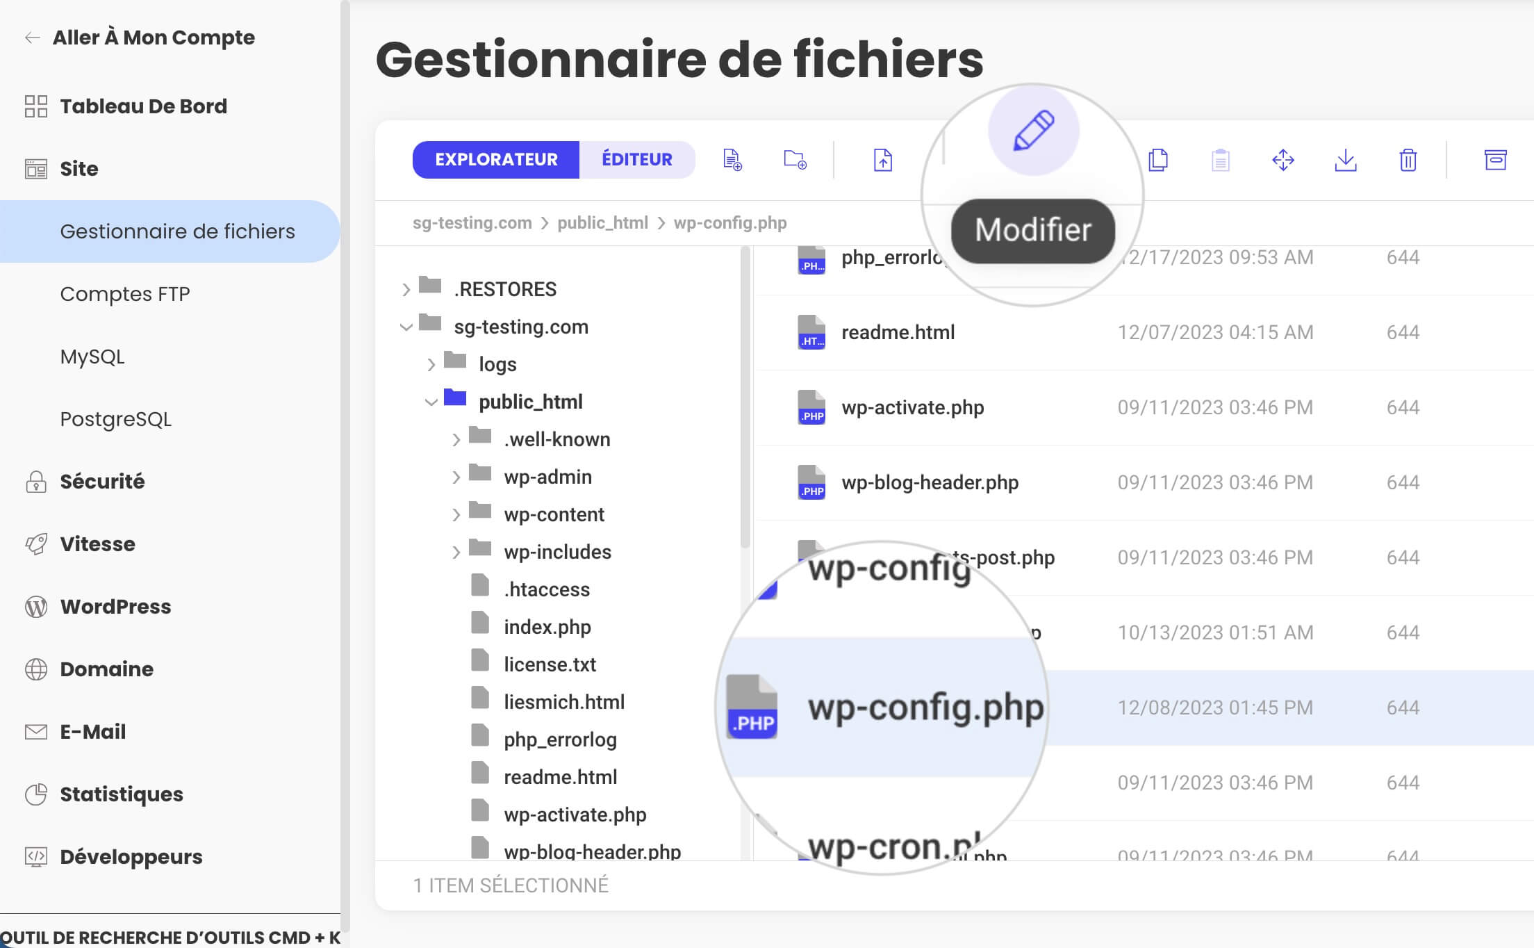Open Gestionnaire de fichiers menu item
This screenshot has height=948, width=1534.
point(170,231)
